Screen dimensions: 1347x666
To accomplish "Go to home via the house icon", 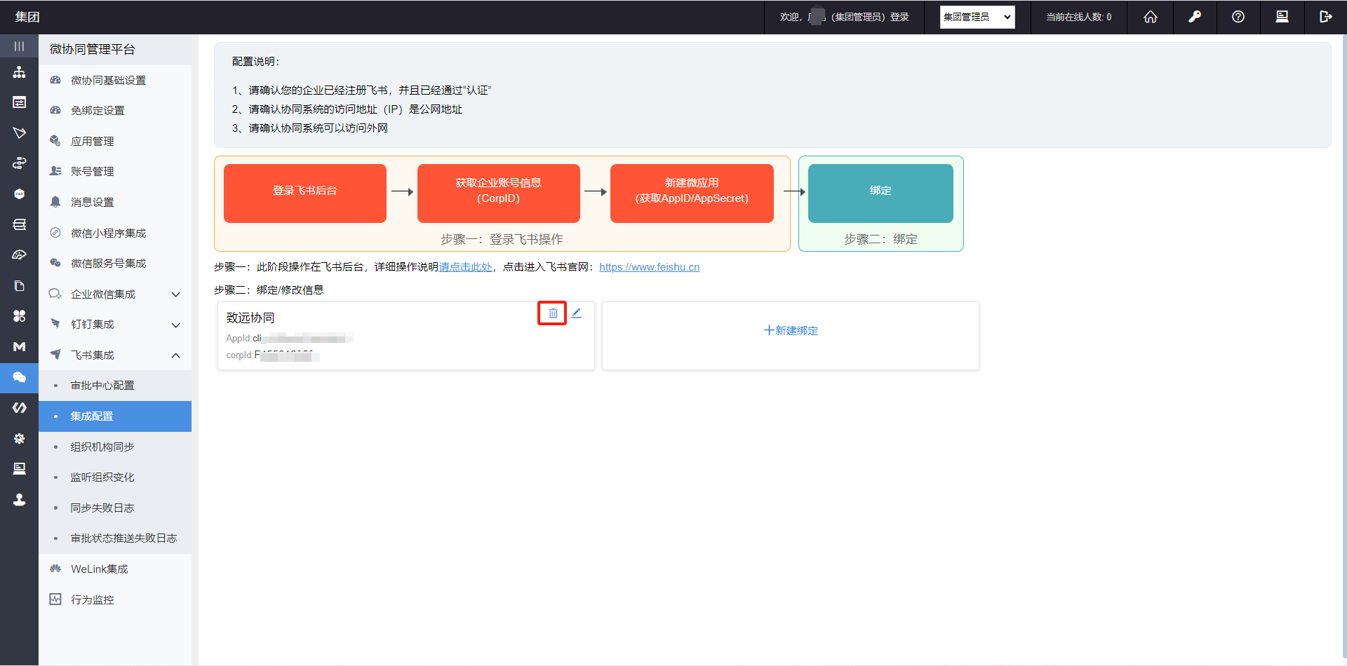I will (1151, 17).
